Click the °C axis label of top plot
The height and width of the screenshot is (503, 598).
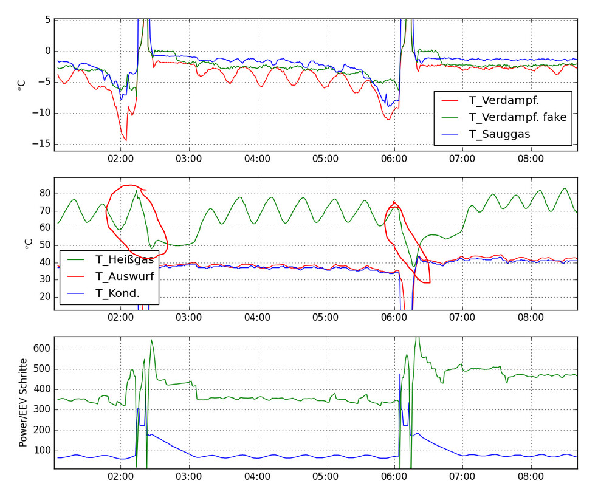22,85
